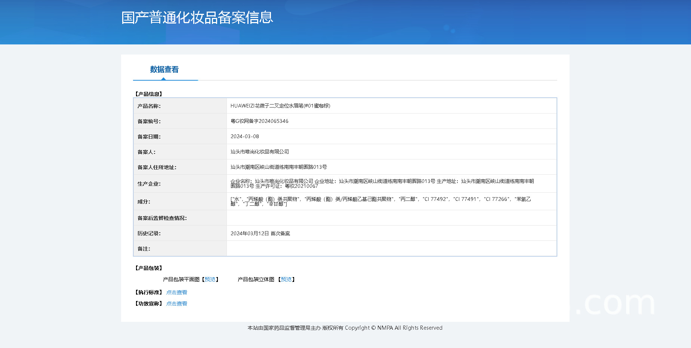Click the 国产普通化妆品备案信息 page title
The width and height of the screenshot is (691, 348).
click(x=197, y=18)
